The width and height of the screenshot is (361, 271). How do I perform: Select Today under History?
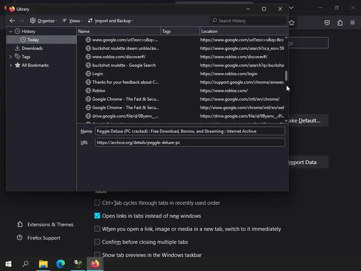point(42,40)
